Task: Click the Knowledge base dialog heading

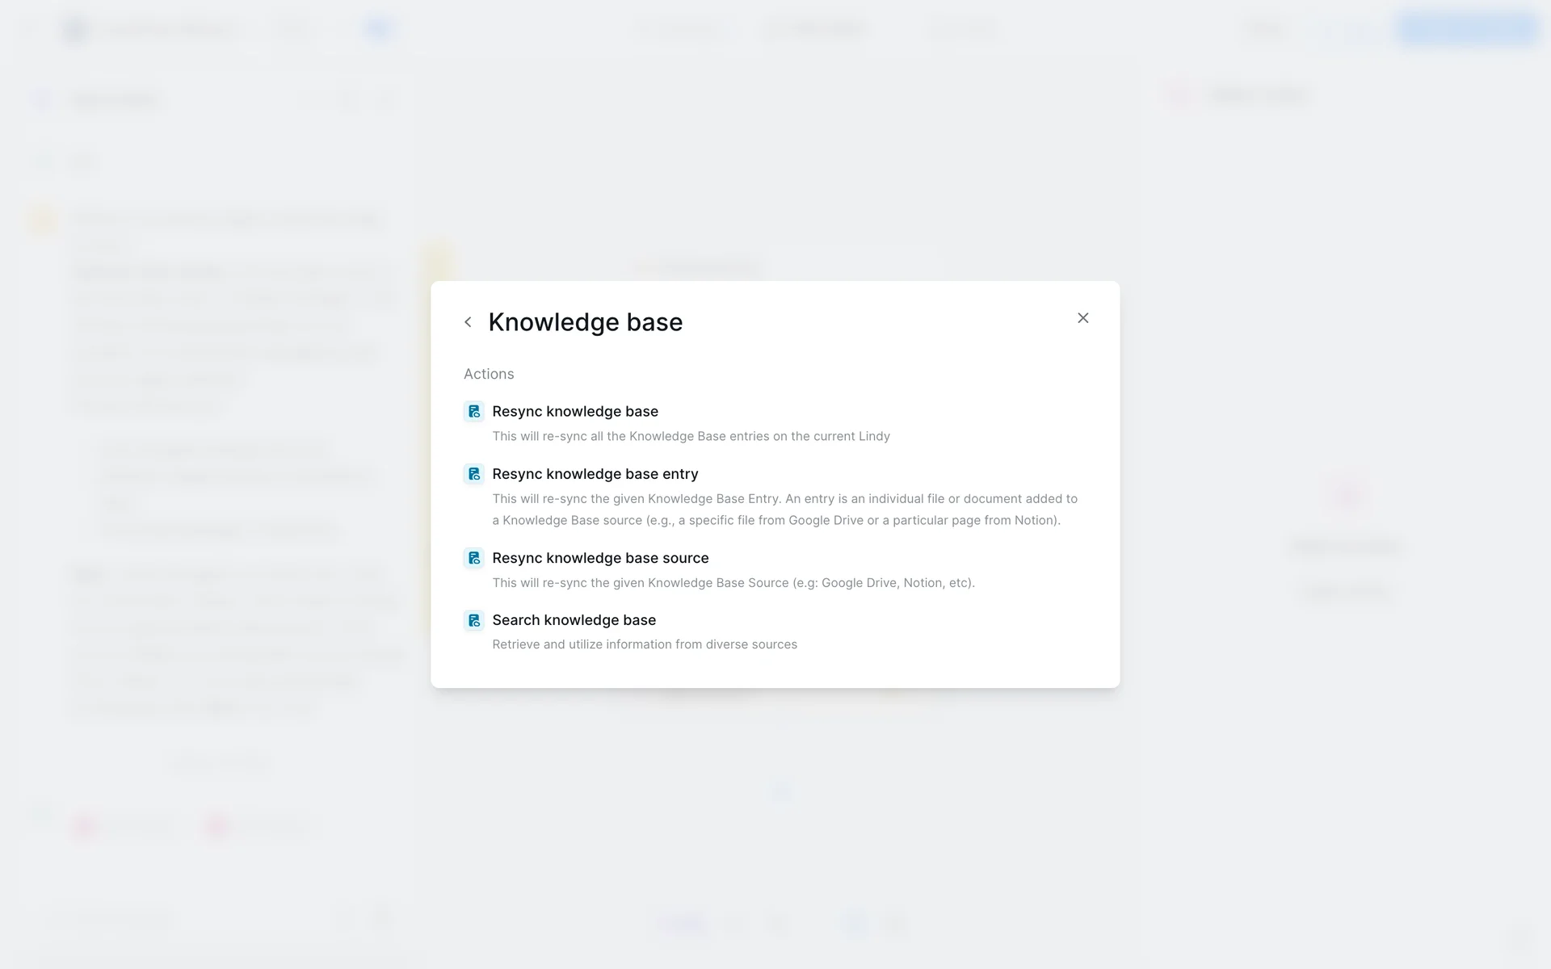Action: pos(585,322)
